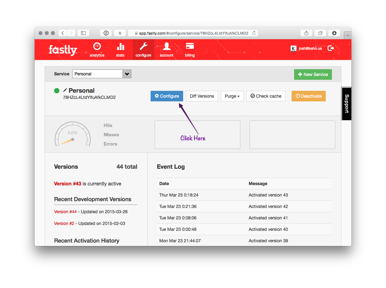Click the 1Password extension toolbar icon

coord(106,33)
